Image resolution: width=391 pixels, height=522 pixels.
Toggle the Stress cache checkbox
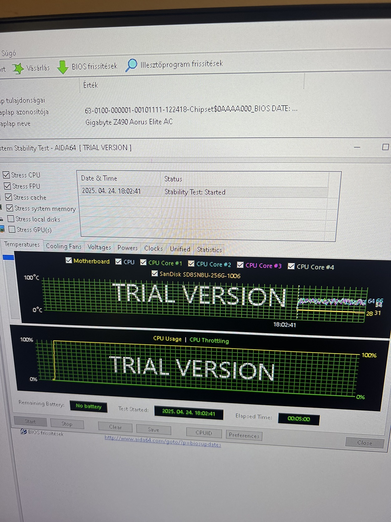pos(9,197)
